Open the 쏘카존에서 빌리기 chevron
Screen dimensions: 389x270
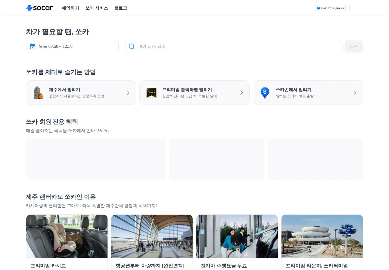[355, 93]
